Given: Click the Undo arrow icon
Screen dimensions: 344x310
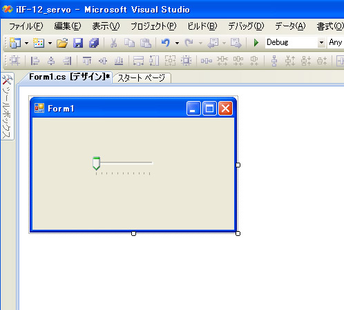Looking at the screenshot, I should [166, 43].
